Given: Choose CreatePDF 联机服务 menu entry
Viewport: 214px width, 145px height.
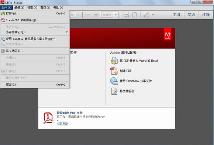Looking at the screenshot, I should tap(35, 20).
